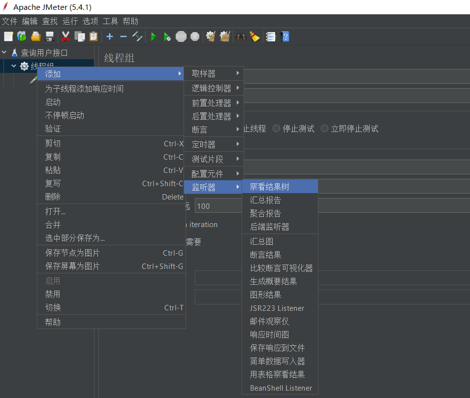This screenshot has height=398, width=470.
Task: Click the green Start run icon
Action: 154,36
